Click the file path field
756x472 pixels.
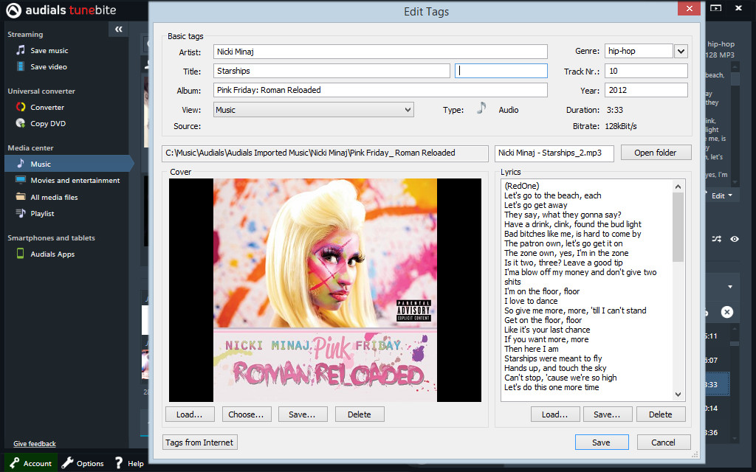pos(326,153)
